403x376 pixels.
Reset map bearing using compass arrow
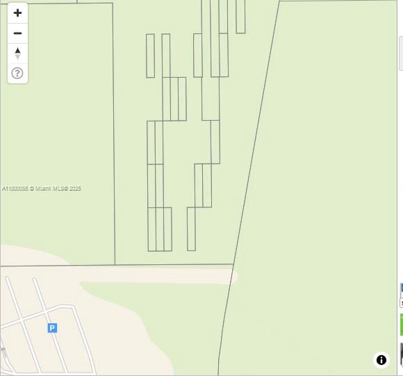tap(17, 53)
